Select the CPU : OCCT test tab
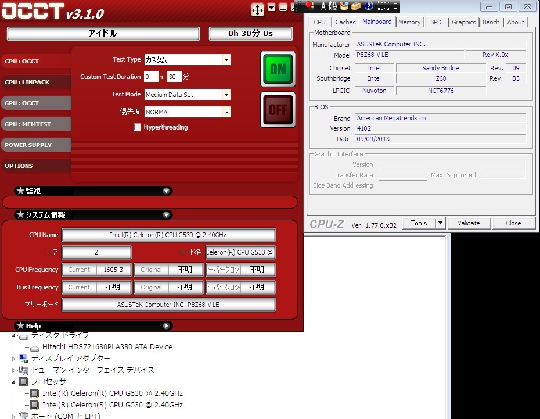The image size is (540, 419). point(36,62)
